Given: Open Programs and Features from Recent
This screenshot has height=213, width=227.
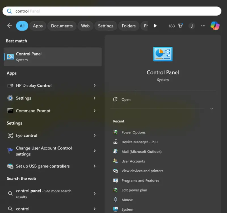Looking at the screenshot, I should tap(140, 180).
